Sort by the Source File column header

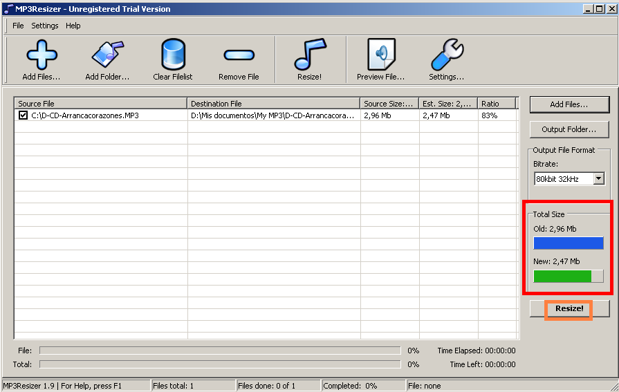point(101,104)
